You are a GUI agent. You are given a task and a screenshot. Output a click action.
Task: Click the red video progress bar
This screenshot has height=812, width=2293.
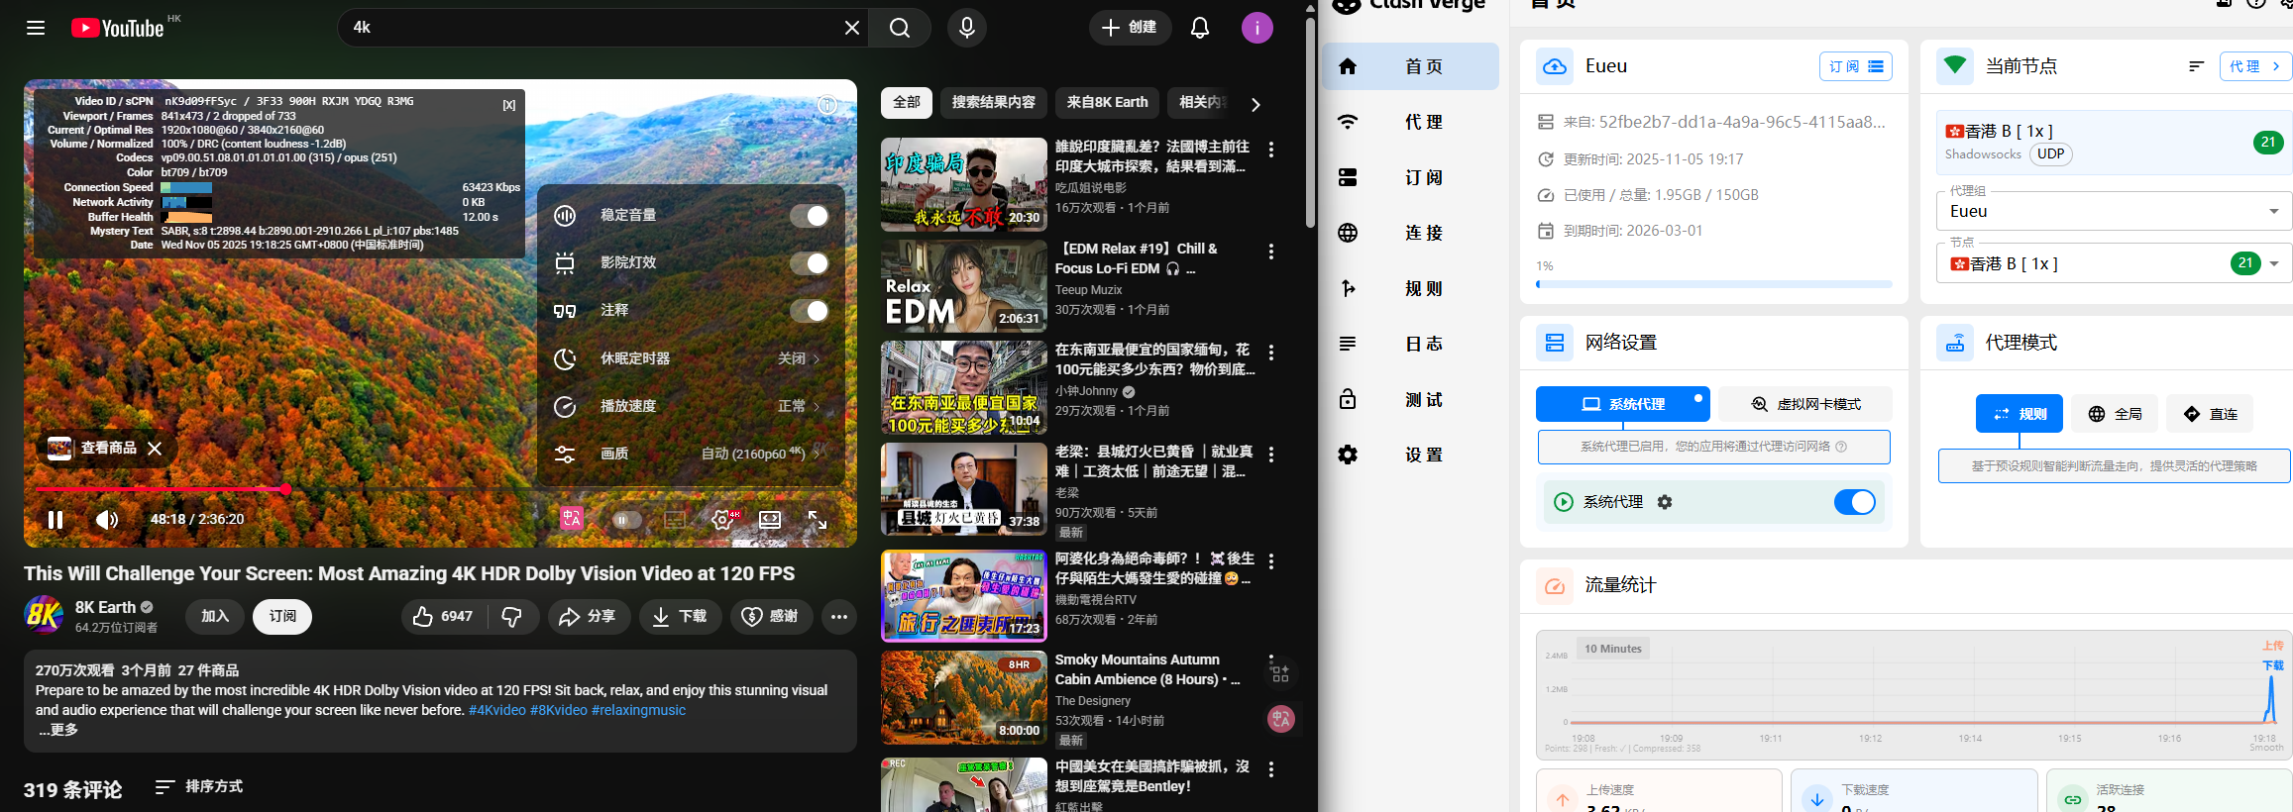(x=159, y=489)
